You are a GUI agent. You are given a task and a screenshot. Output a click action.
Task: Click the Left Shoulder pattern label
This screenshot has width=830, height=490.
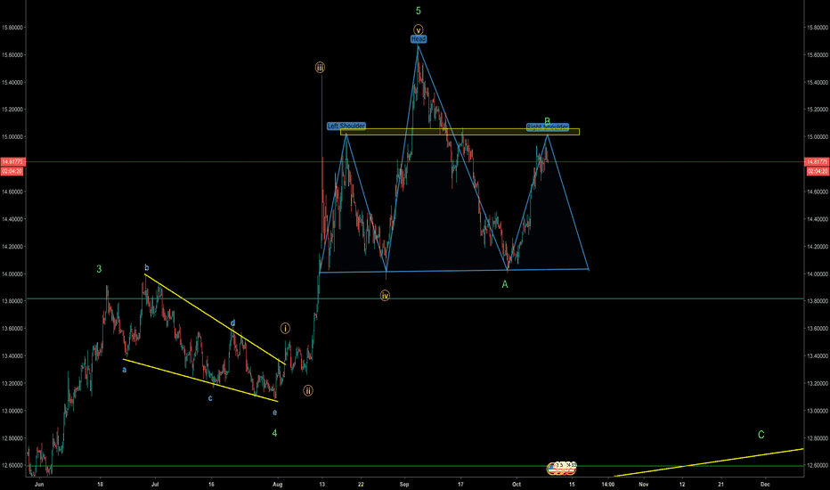(x=346, y=127)
